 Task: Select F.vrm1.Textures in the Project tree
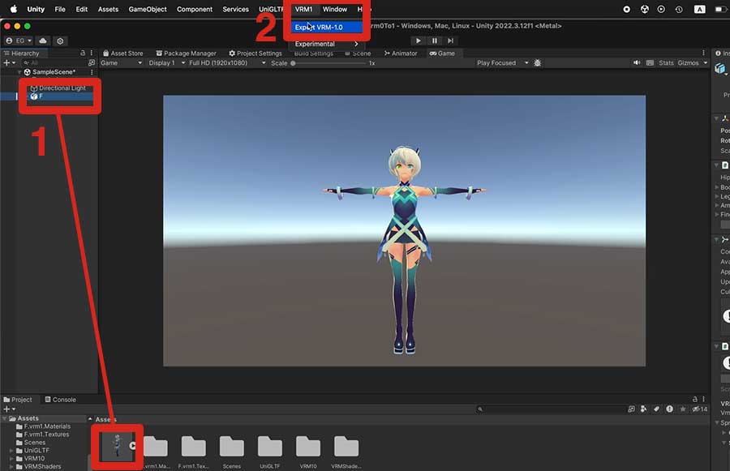[42, 435]
